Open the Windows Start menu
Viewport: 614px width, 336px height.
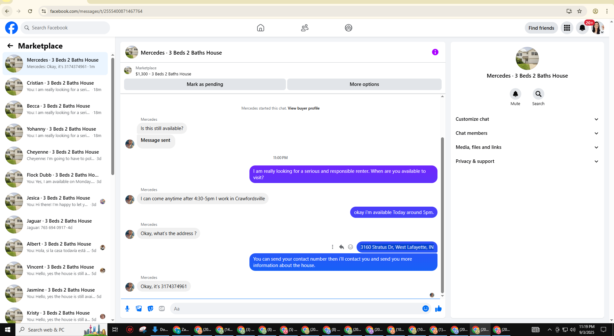8,330
